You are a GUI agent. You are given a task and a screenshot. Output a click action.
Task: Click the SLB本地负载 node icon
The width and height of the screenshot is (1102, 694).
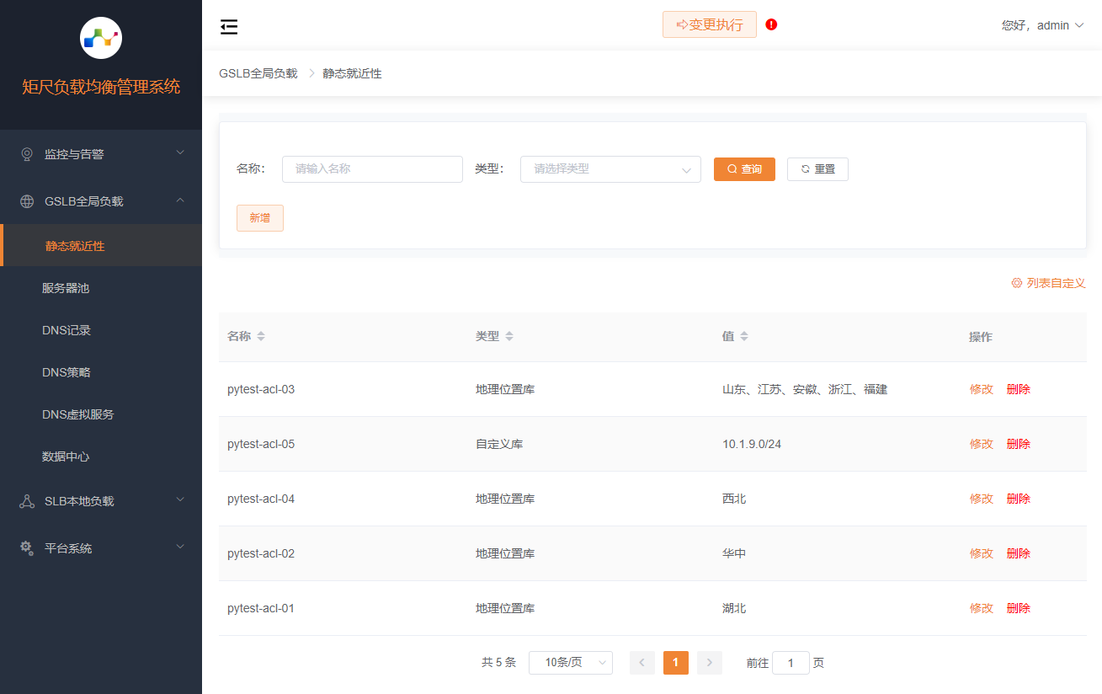click(x=25, y=500)
